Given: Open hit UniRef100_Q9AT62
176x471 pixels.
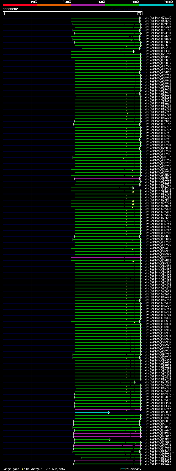Looking at the screenshot, I should 158,30.
